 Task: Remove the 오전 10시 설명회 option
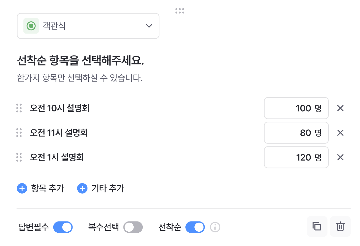340,108
